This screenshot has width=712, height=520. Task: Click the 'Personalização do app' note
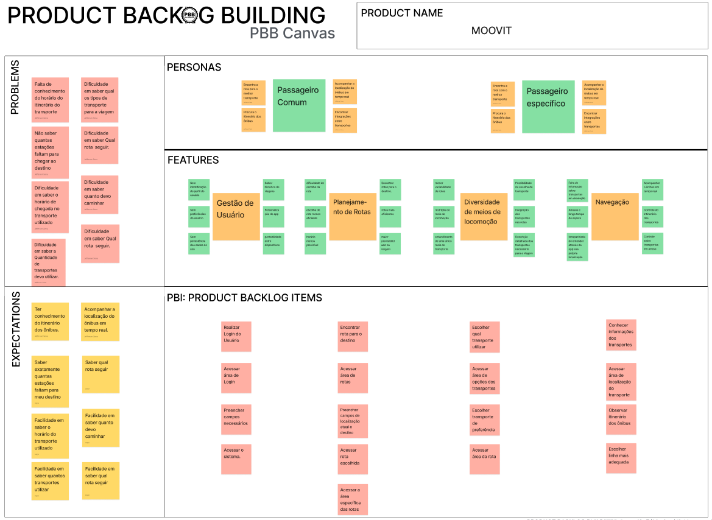[x=273, y=217]
